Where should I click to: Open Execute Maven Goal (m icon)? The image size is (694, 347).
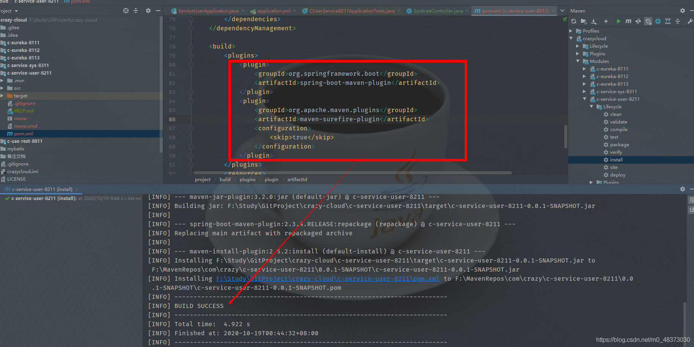[628, 21]
